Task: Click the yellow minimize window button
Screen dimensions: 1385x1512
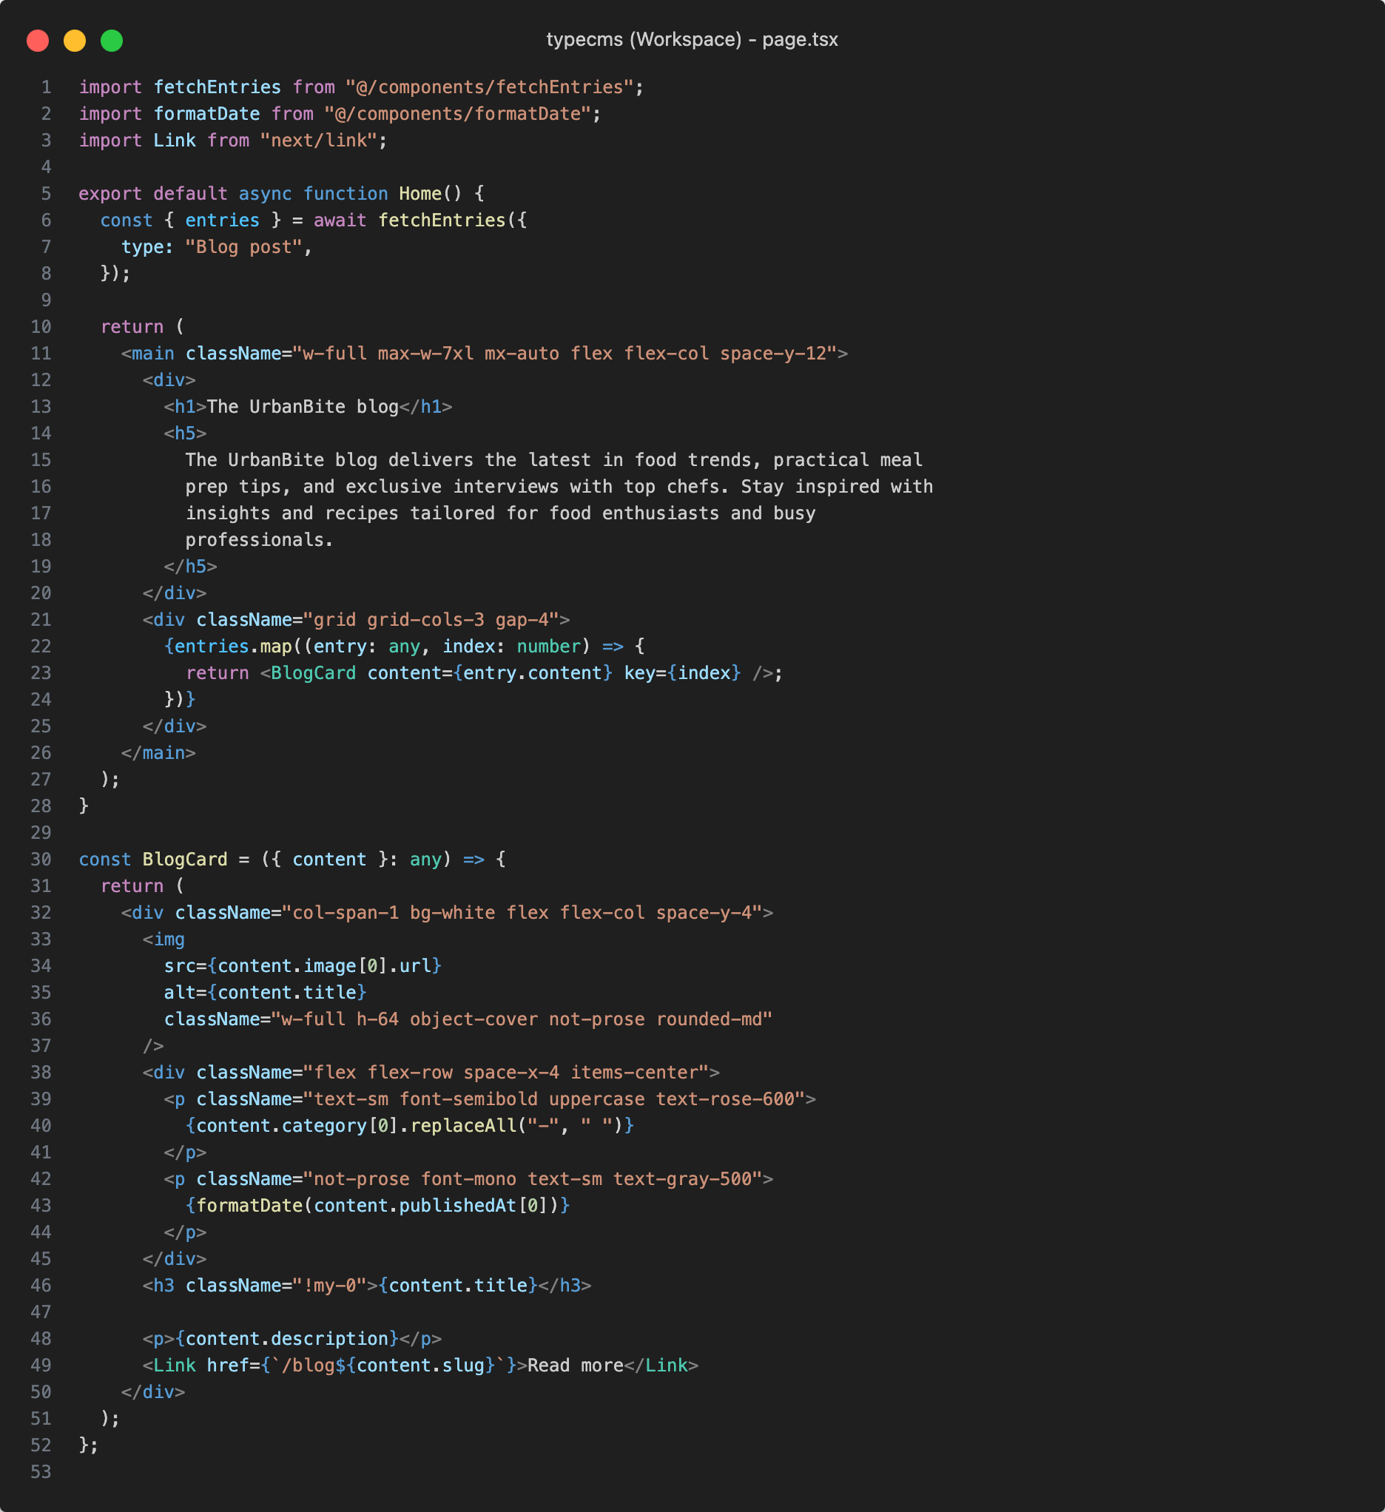Action: (x=74, y=41)
